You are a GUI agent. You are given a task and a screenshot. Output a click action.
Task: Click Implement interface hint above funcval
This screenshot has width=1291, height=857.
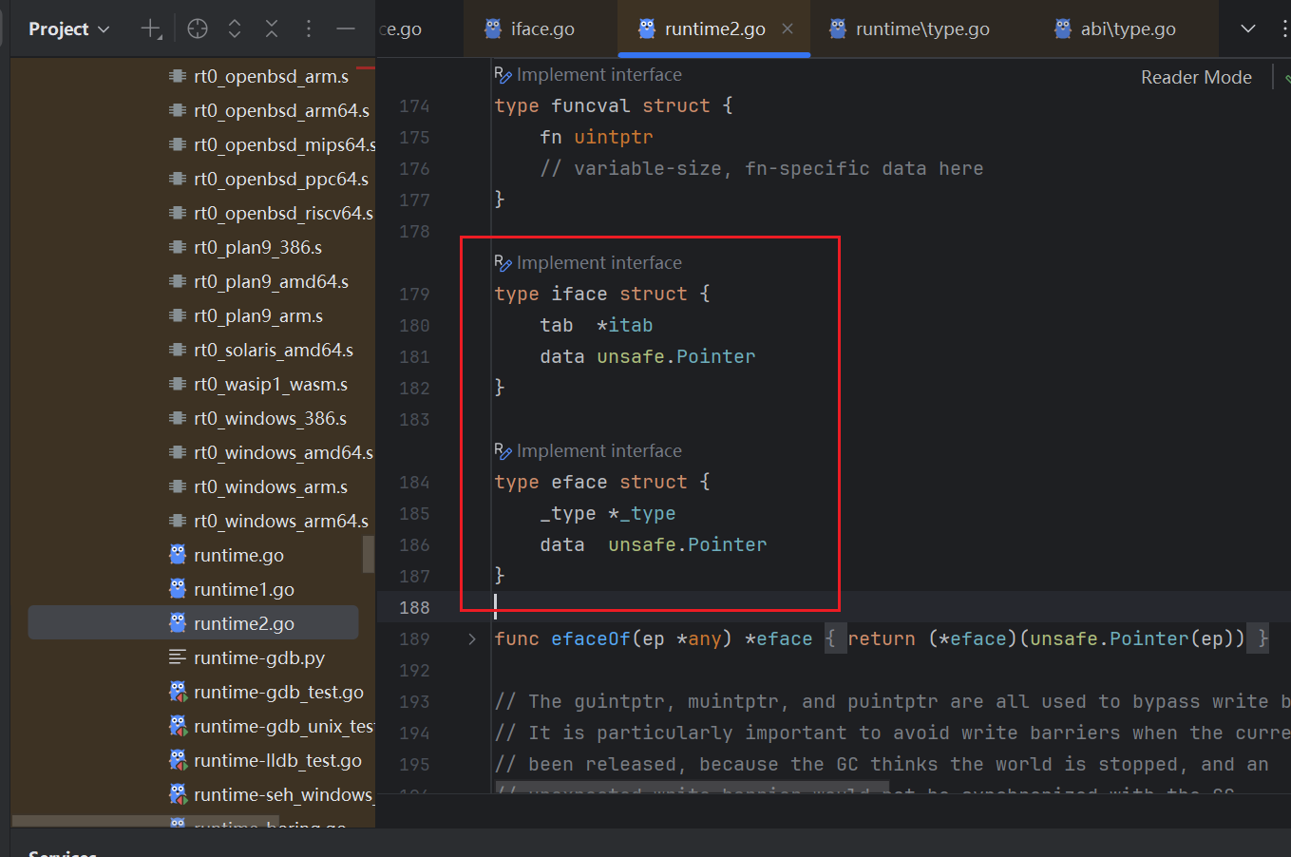[x=598, y=75]
